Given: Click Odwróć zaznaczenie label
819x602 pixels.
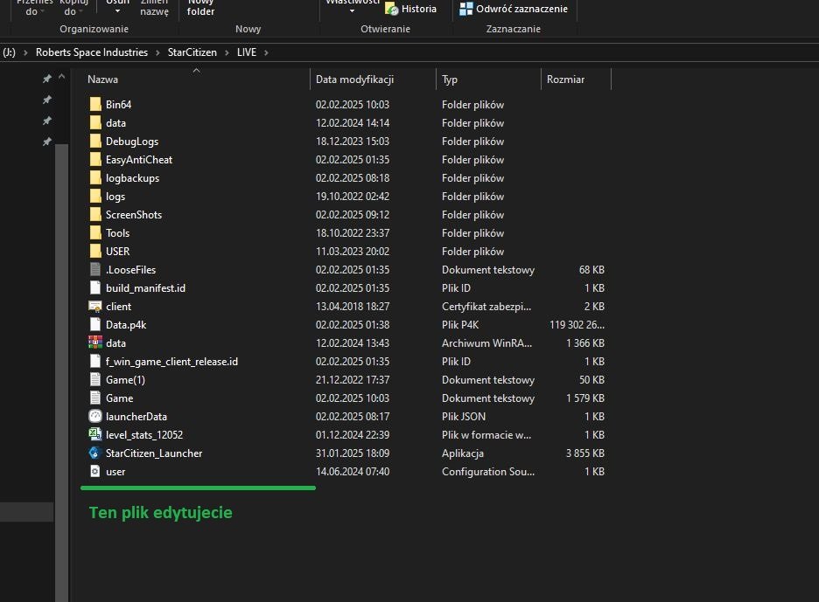Looking at the screenshot, I should coord(521,9).
